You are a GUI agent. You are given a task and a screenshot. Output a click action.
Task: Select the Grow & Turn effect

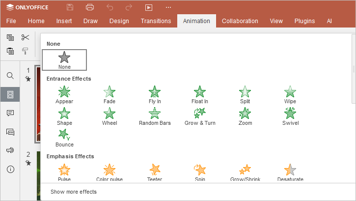(200, 116)
